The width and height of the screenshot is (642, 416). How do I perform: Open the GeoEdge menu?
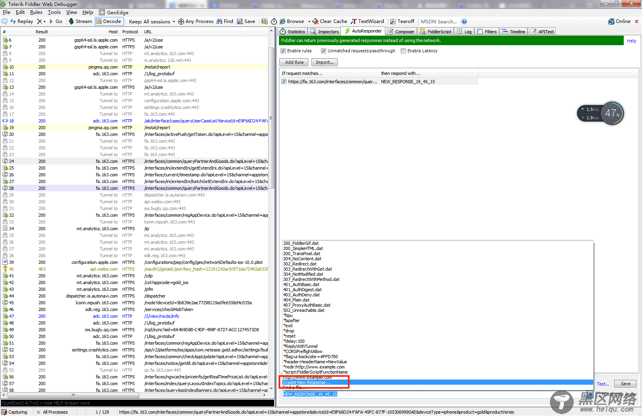114,12
